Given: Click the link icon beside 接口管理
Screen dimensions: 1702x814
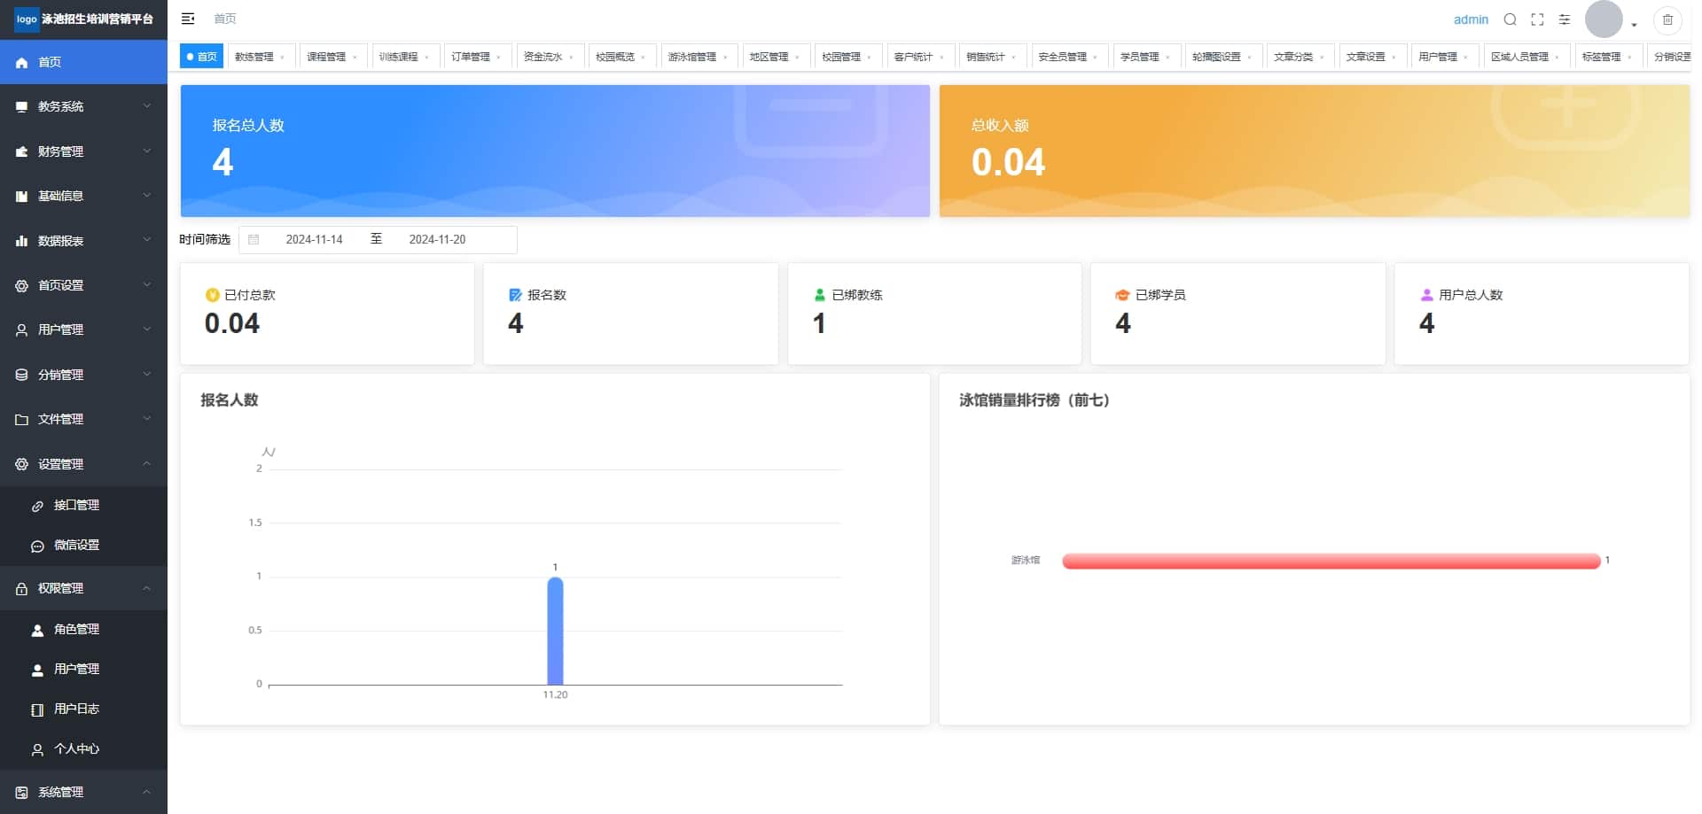Looking at the screenshot, I should click(x=37, y=506).
